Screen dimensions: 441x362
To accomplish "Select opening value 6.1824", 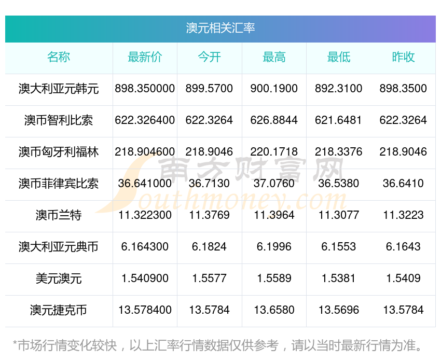I will click(209, 247).
